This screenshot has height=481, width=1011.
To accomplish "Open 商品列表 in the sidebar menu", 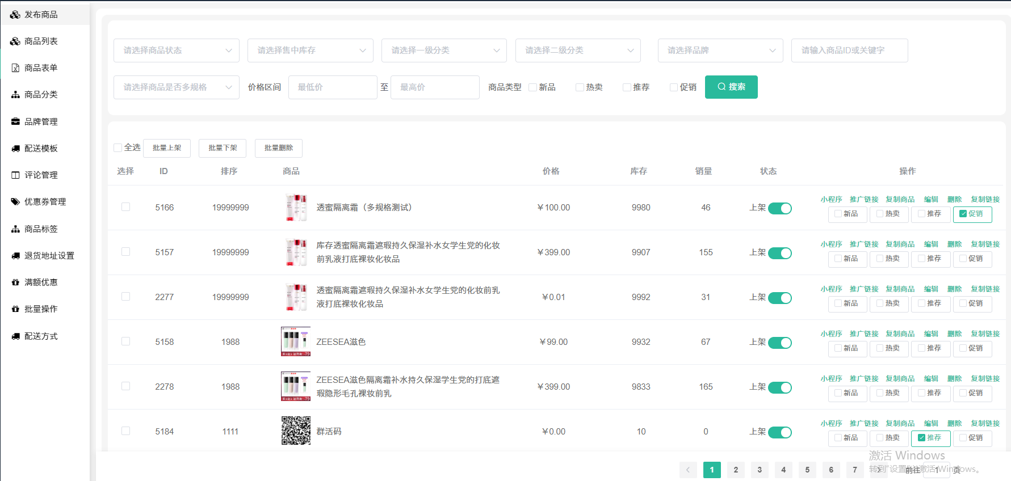I will pyautogui.click(x=41, y=41).
